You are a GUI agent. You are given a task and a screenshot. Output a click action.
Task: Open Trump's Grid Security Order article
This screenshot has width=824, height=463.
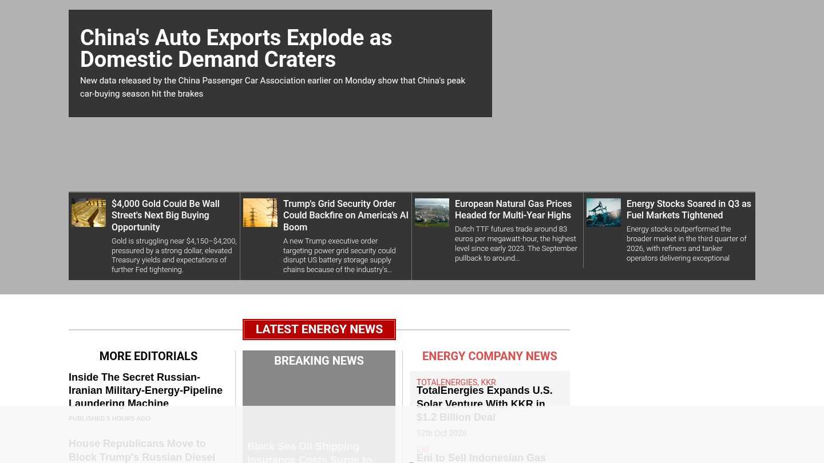click(x=346, y=215)
